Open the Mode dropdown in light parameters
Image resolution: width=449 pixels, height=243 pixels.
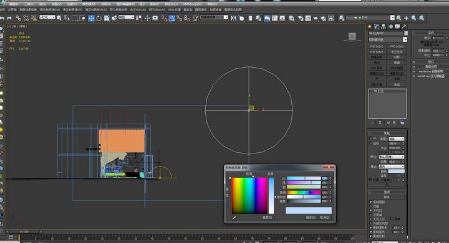pos(391,167)
